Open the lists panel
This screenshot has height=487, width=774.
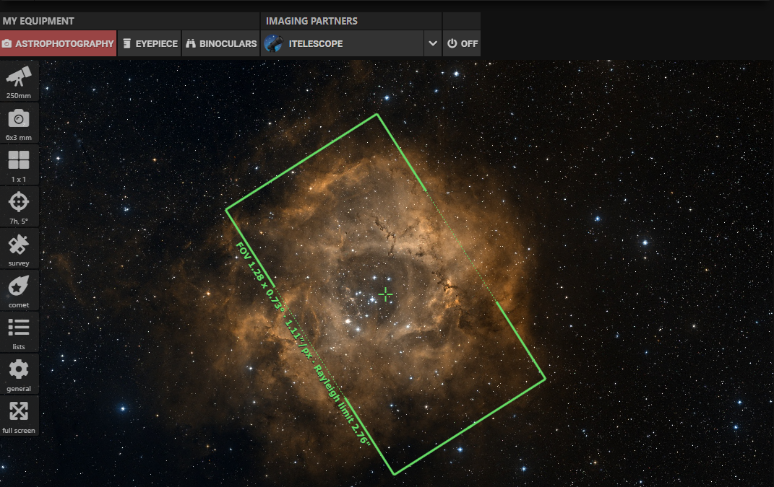pos(19,332)
